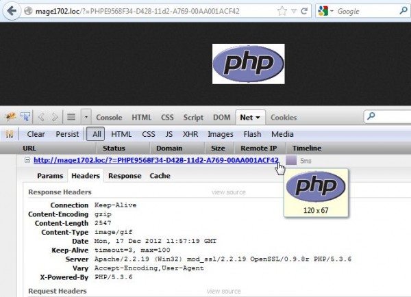Filter net requests by HTML

(121, 134)
